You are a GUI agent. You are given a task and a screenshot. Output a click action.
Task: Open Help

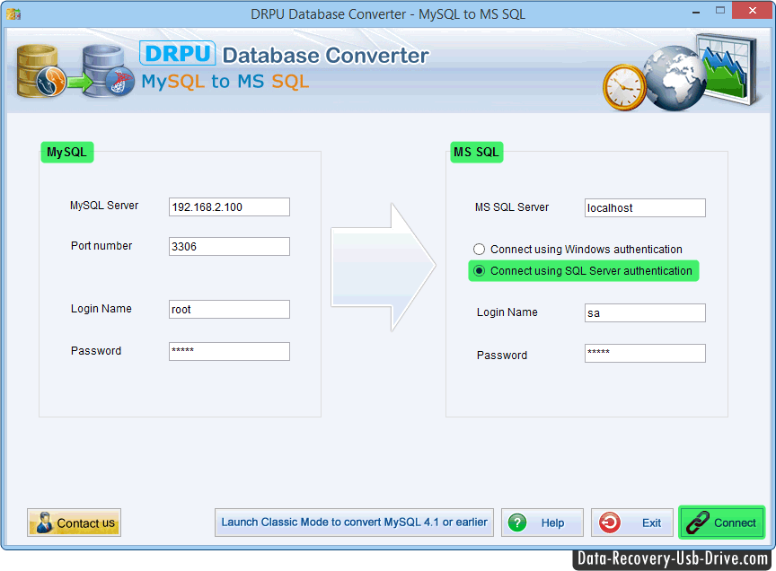coord(542,523)
